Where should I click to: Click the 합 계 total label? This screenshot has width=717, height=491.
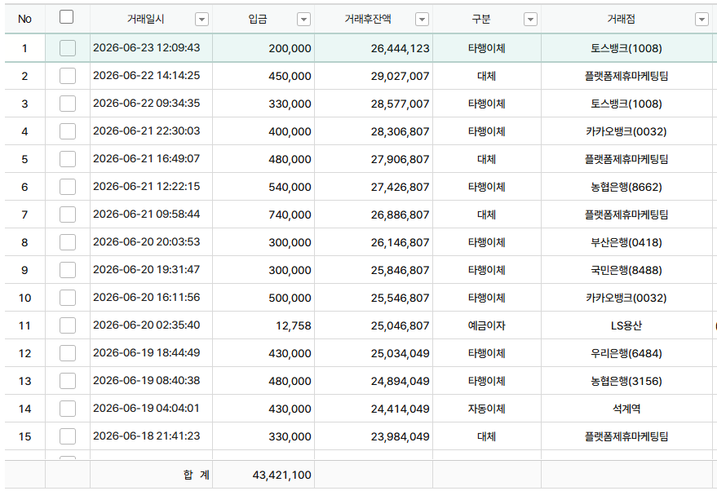(x=196, y=475)
